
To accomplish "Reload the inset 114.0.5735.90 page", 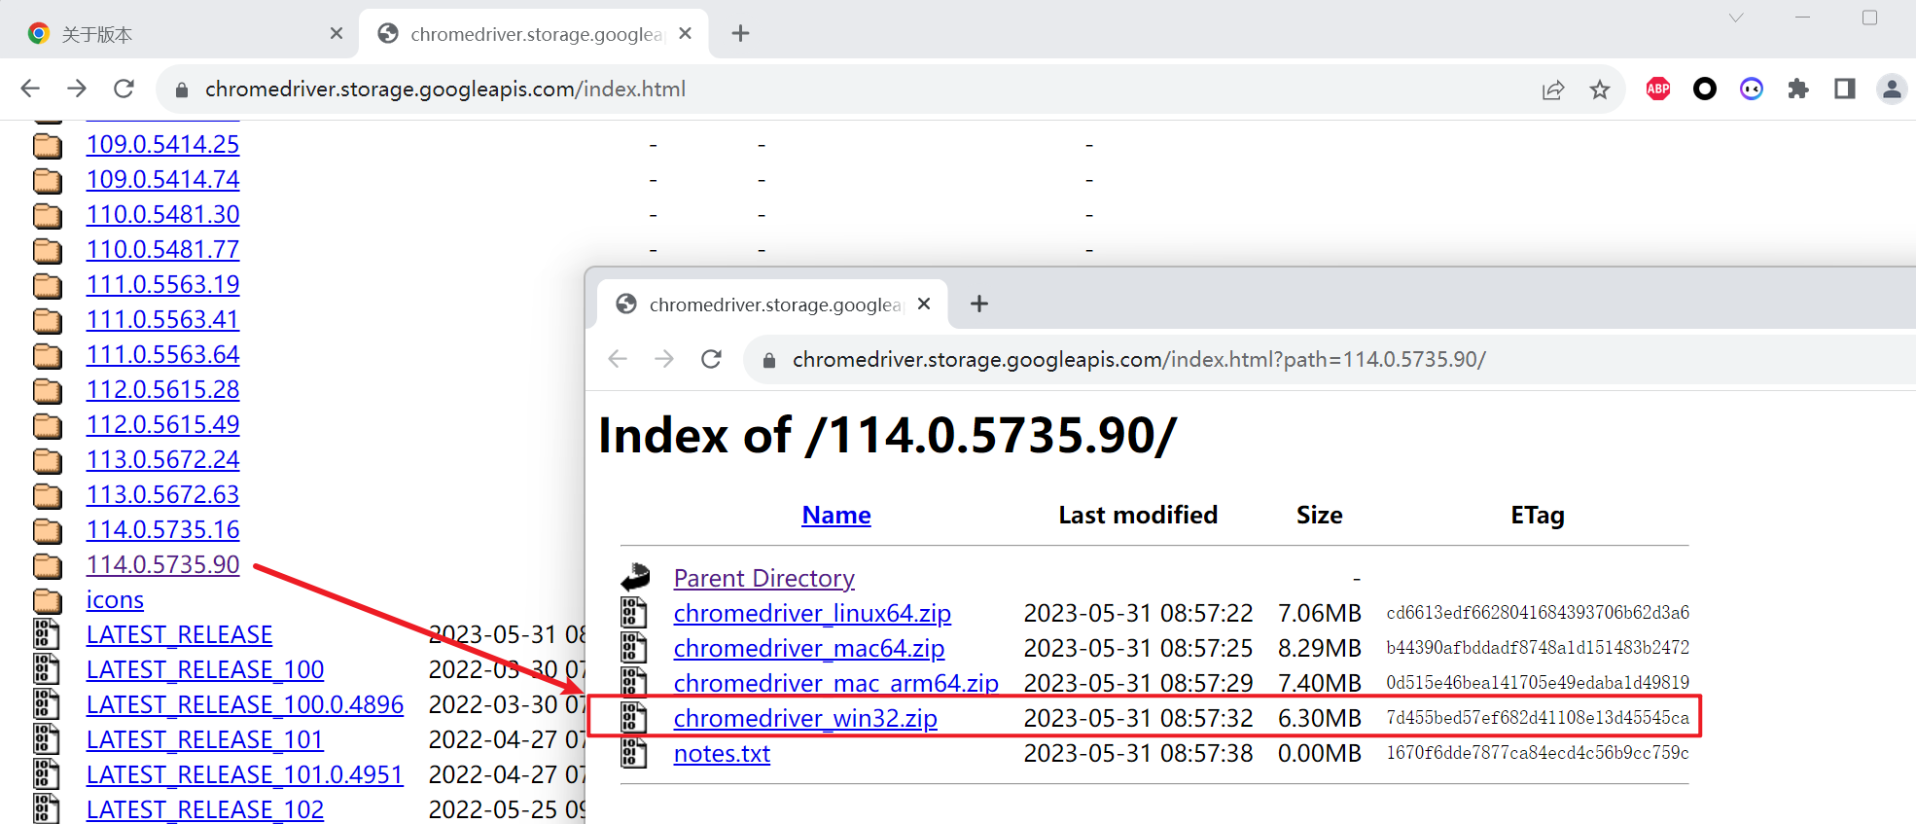I will [711, 359].
